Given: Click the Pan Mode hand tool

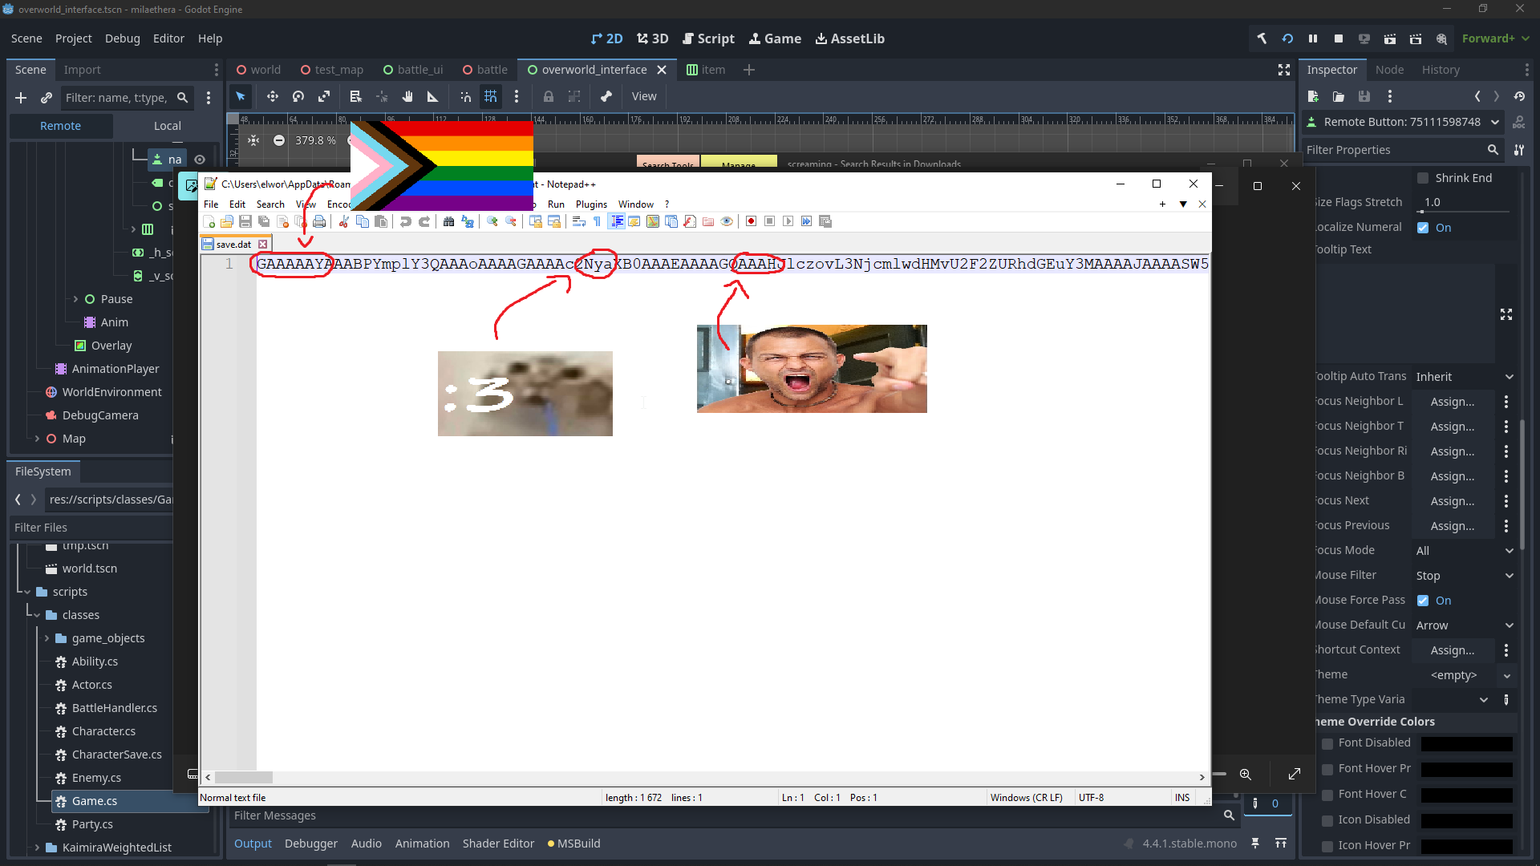Looking at the screenshot, I should pos(407,96).
